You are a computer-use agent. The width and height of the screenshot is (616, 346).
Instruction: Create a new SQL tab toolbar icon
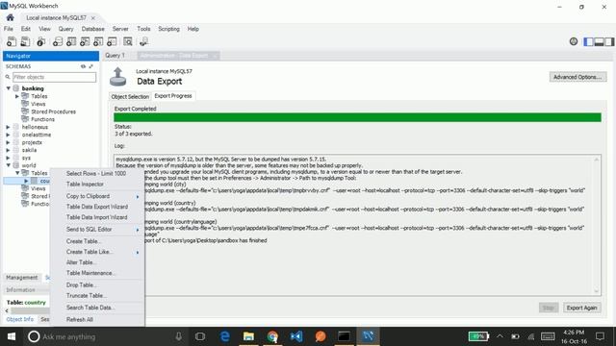pos(12,41)
